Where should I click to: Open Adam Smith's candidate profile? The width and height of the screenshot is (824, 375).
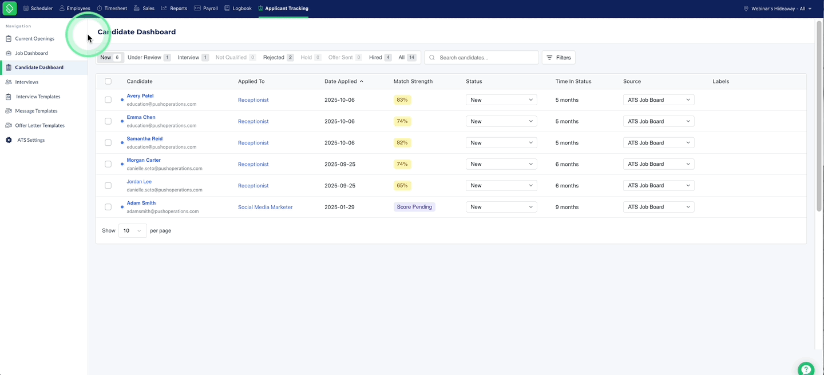click(x=141, y=203)
